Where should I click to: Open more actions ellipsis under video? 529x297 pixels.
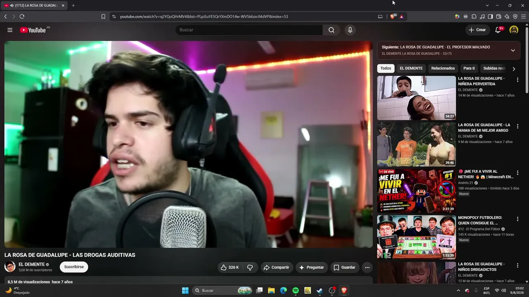pos(367,267)
